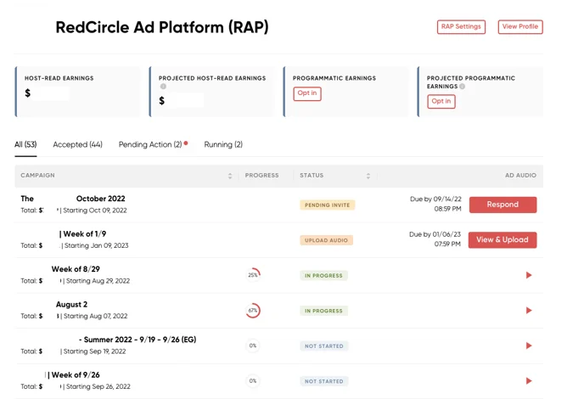Click View & Upload for Week of 1/9

(x=503, y=240)
